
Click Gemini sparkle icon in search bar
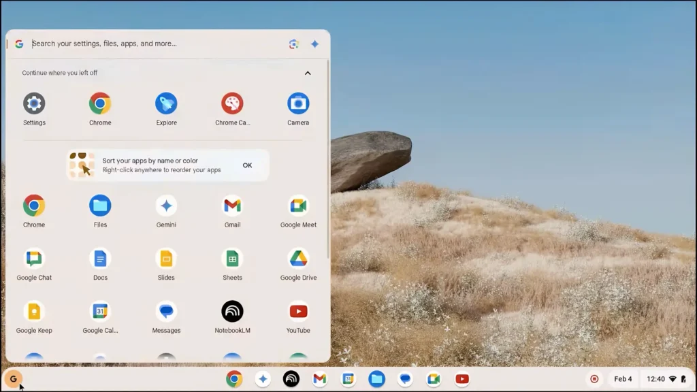click(x=314, y=44)
